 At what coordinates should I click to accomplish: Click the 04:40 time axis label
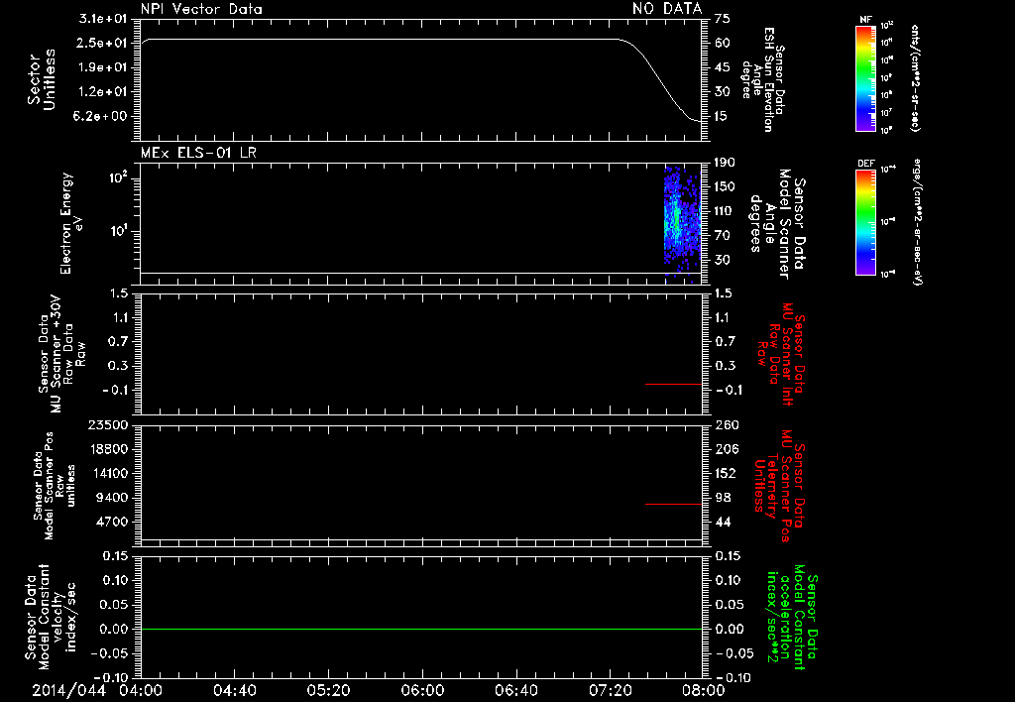click(x=235, y=690)
